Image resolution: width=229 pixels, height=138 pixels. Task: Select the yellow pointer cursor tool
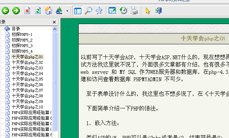pyautogui.click(x=148, y=11)
